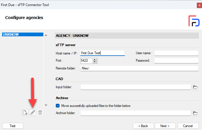Uncheck Move successfully uploaded files checkbox
Image resolution: width=202 pixels, height=130 pixels.
pos(58,105)
